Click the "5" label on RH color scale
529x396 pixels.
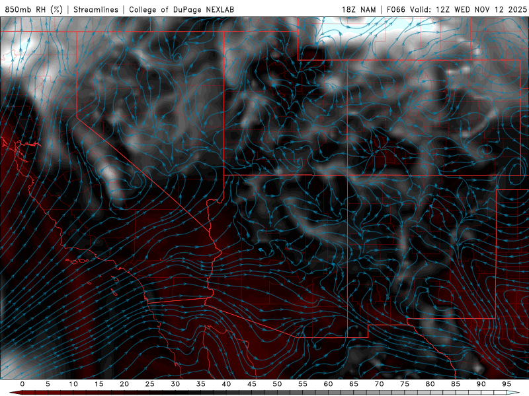click(48, 384)
